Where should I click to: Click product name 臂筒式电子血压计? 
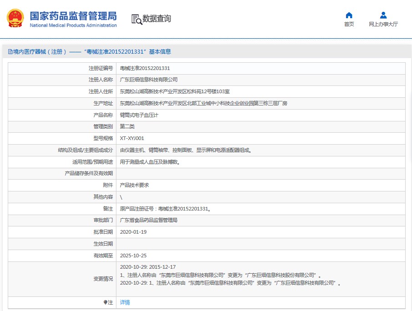pos(139,115)
